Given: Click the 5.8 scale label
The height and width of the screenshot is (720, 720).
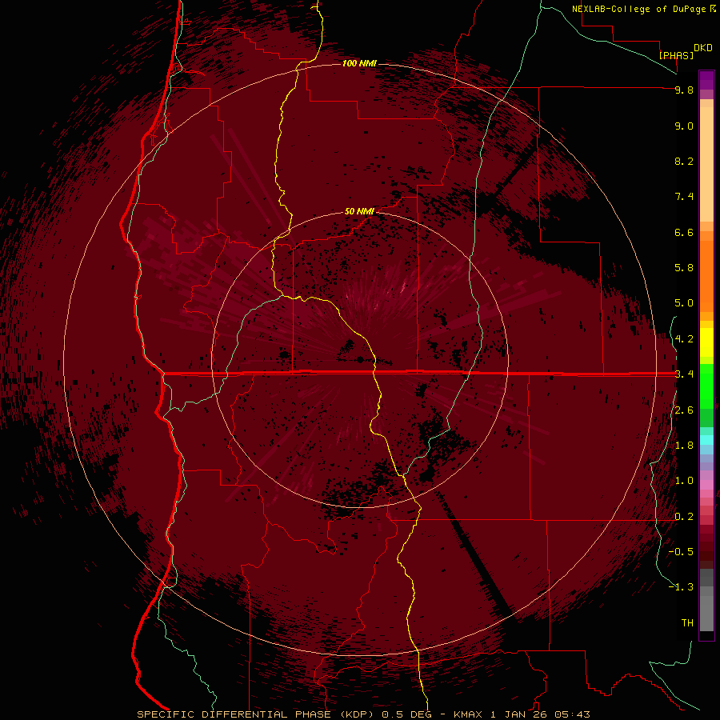Looking at the screenshot, I should tap(684, 268).
